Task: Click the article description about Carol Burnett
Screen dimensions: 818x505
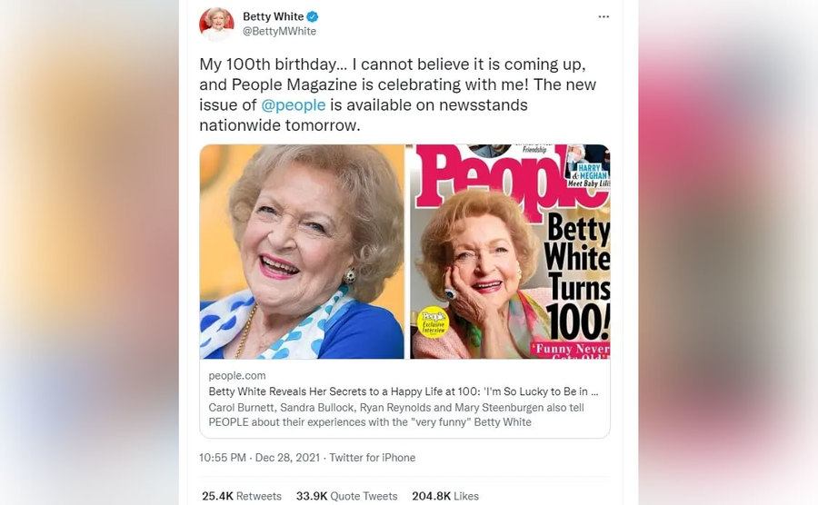Action: tap(396, 414)
